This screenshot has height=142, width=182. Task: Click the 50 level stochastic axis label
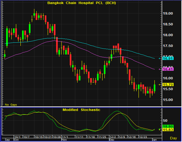165,121
